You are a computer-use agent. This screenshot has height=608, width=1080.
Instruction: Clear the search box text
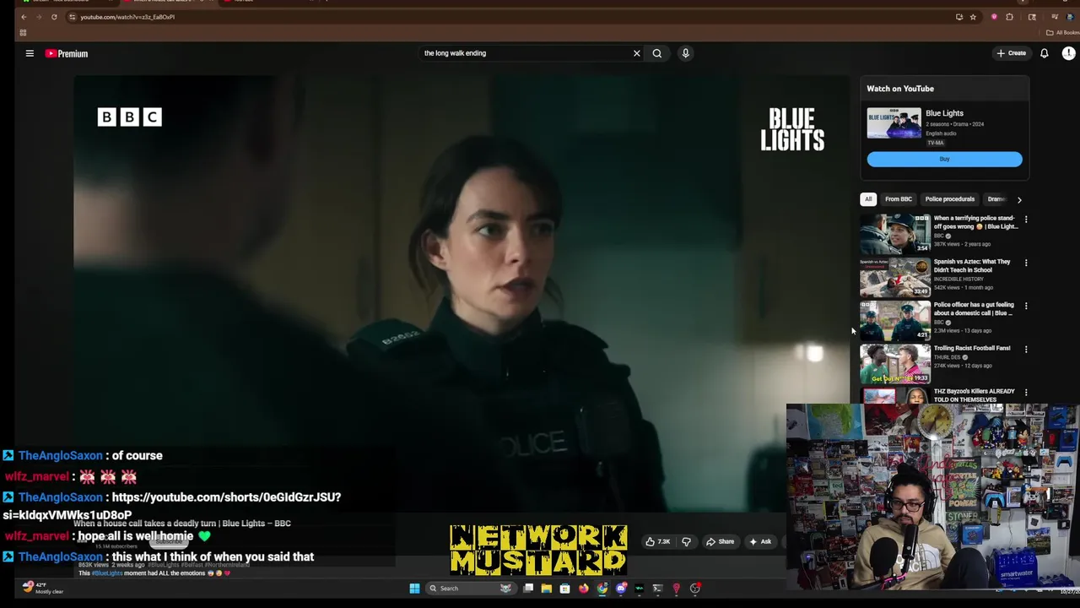click(x=637, y=53)
